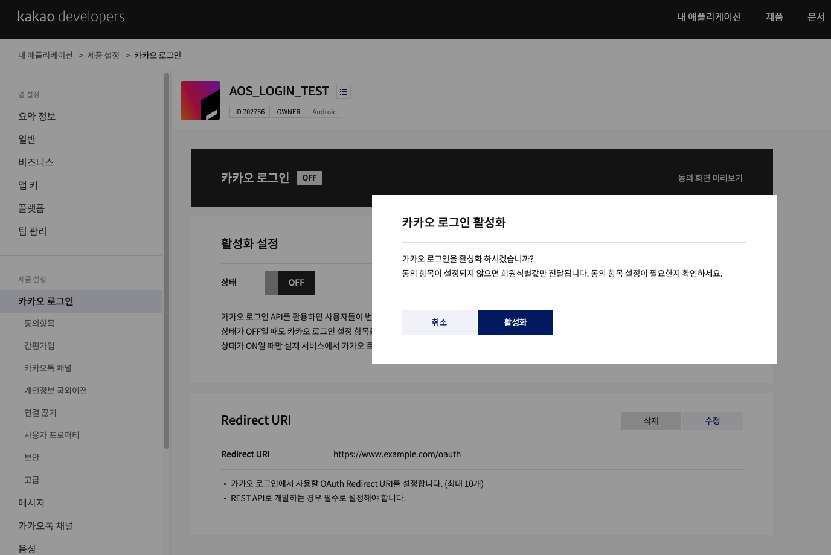Click the Android platform badge
The width and height of the screenshot is (831, 555).
pyautogui.click(x=324, y=112)
